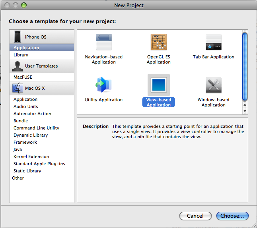Click the scroll down arrow
Viewport: 257px width, 228px height.
click(x=245, y=111)
